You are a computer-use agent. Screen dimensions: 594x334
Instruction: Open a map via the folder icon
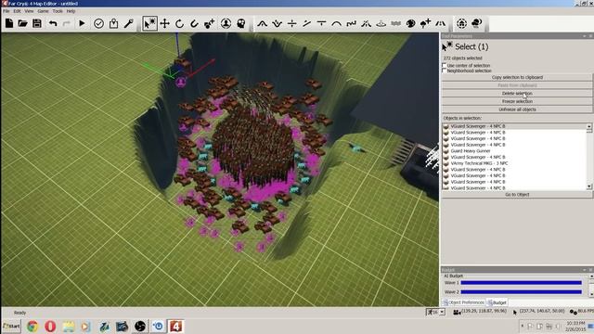tap(22, 23)
